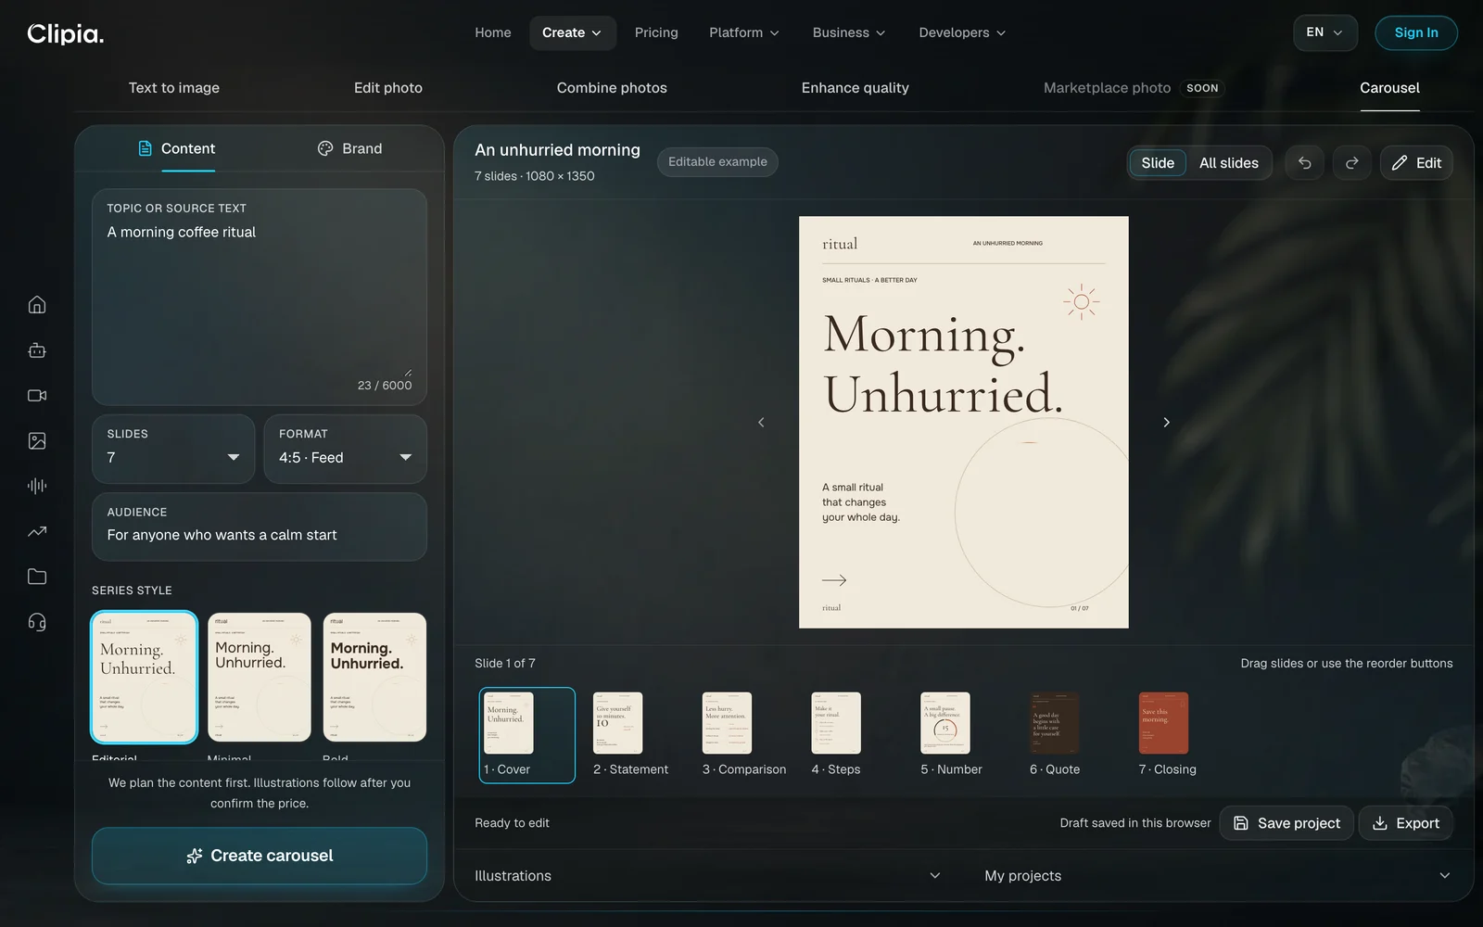Open the folder sidebar icon
The height and width of the screenshot is (927, 1483).
pyautogui.click(x=37, y=577)
